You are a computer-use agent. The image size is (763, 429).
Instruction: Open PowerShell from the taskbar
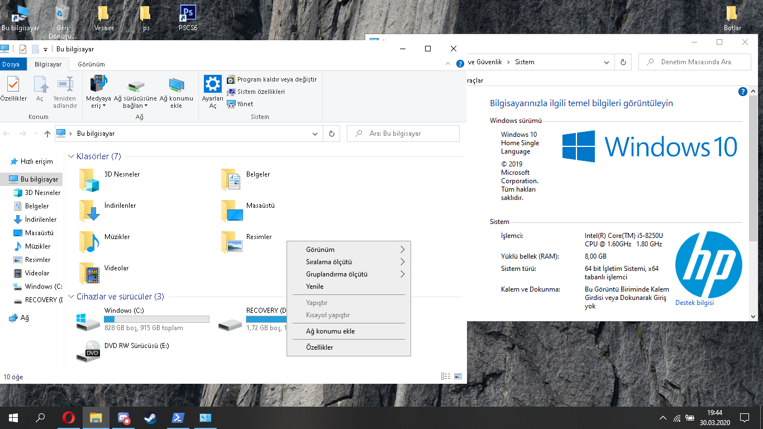178,418
